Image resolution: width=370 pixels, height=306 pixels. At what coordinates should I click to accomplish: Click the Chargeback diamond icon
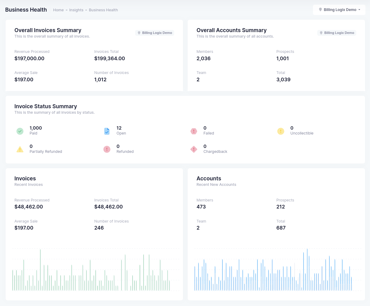pos(194,149)
